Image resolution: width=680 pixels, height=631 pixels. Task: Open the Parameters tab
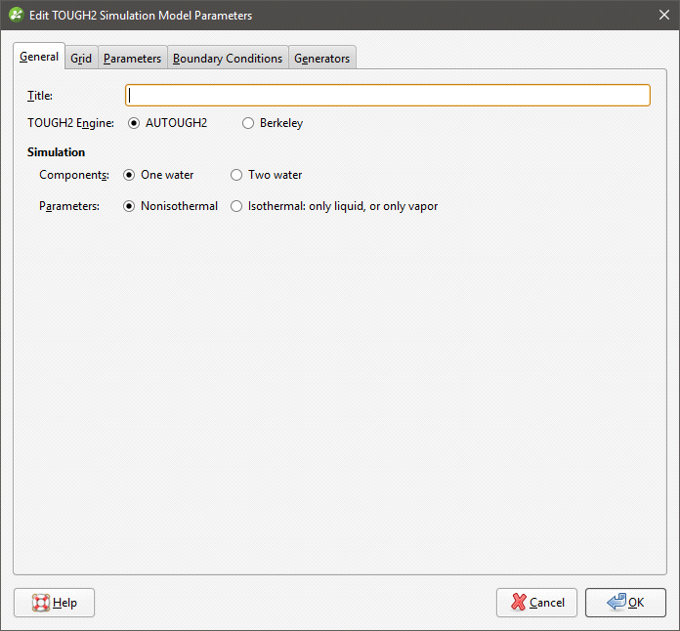click(x=132, y=58)
